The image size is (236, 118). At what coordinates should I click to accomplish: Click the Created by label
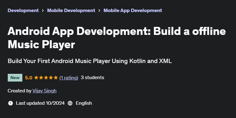20,91
